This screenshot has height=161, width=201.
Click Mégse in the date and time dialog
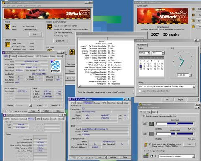click(180, 99)
